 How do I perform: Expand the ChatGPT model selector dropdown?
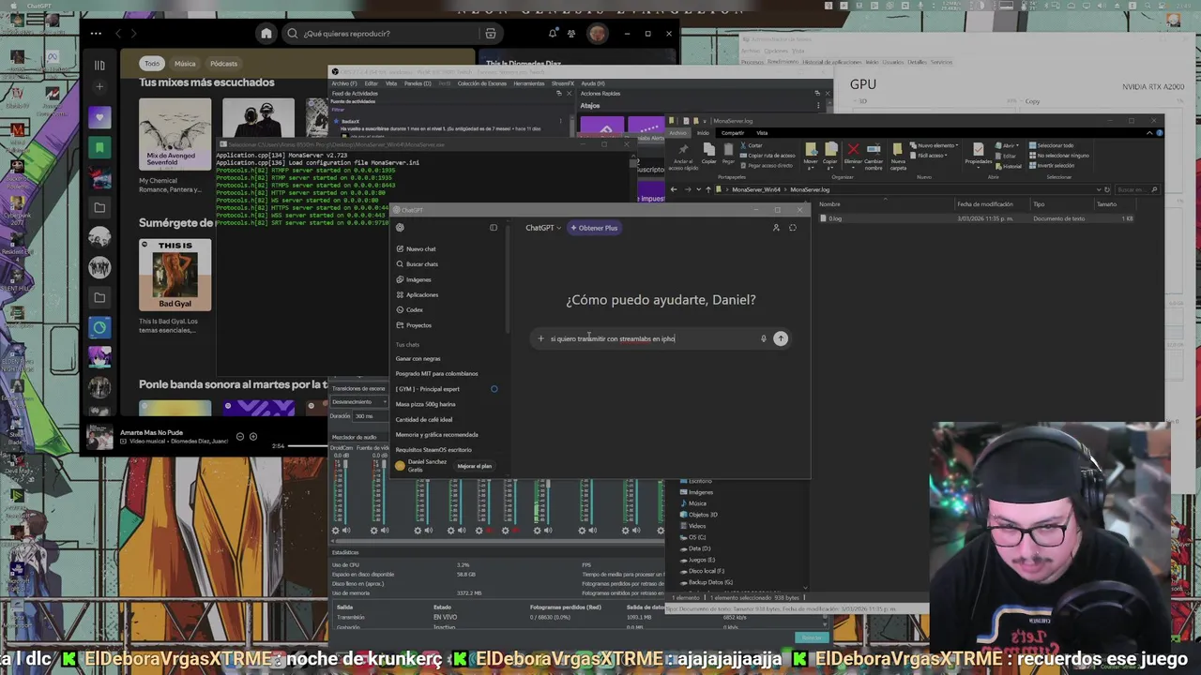pos(543,228)
